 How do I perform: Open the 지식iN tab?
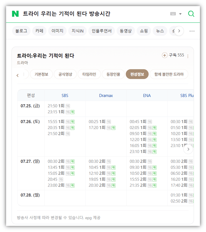[x=77, y=31]
